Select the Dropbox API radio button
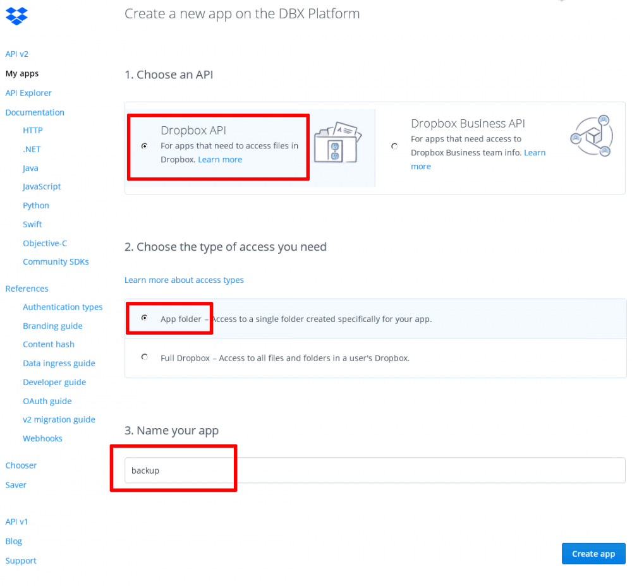 point(145,146)
